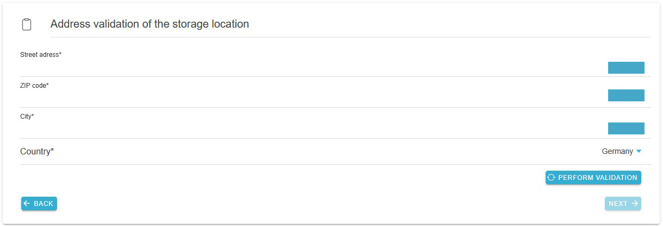Screen dimensions: 663x226
Task: Proceed with the Next button label
Action: 618,204
